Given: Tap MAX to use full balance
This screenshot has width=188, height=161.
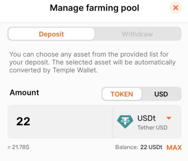Looking at the screenshot, I should click(x=174, y=147).
